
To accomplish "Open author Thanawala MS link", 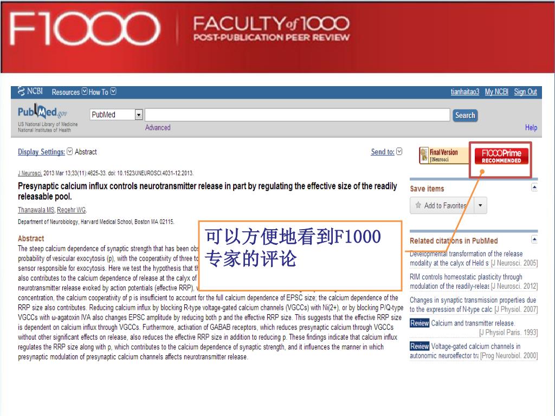I will tap(36, 210).
